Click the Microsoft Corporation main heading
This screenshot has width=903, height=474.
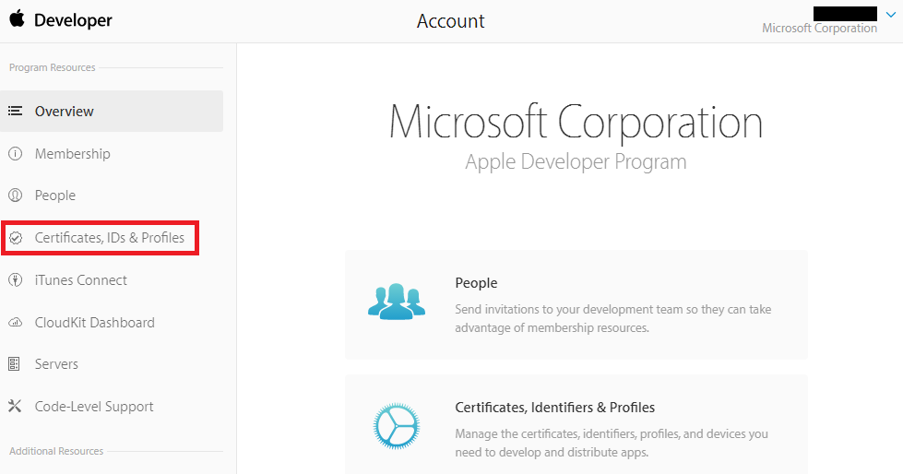pyautogui.click(x=576, y=122)
